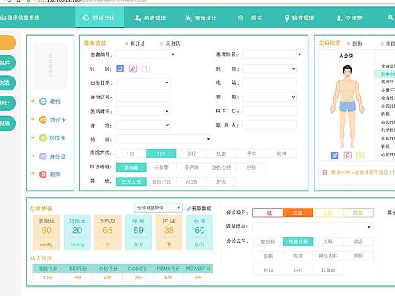
Task: Click the 身份证 ID card icon
Action: [x=43, y=156]
